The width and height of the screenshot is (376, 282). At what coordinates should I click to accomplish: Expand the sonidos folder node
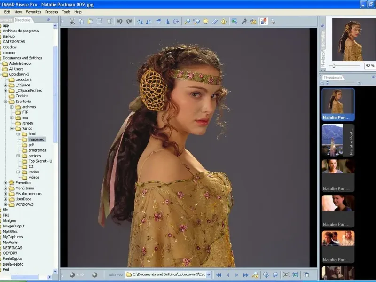point(18,156)
